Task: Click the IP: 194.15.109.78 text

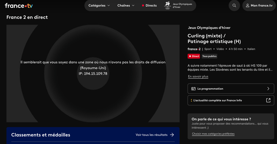Action: 93,74
